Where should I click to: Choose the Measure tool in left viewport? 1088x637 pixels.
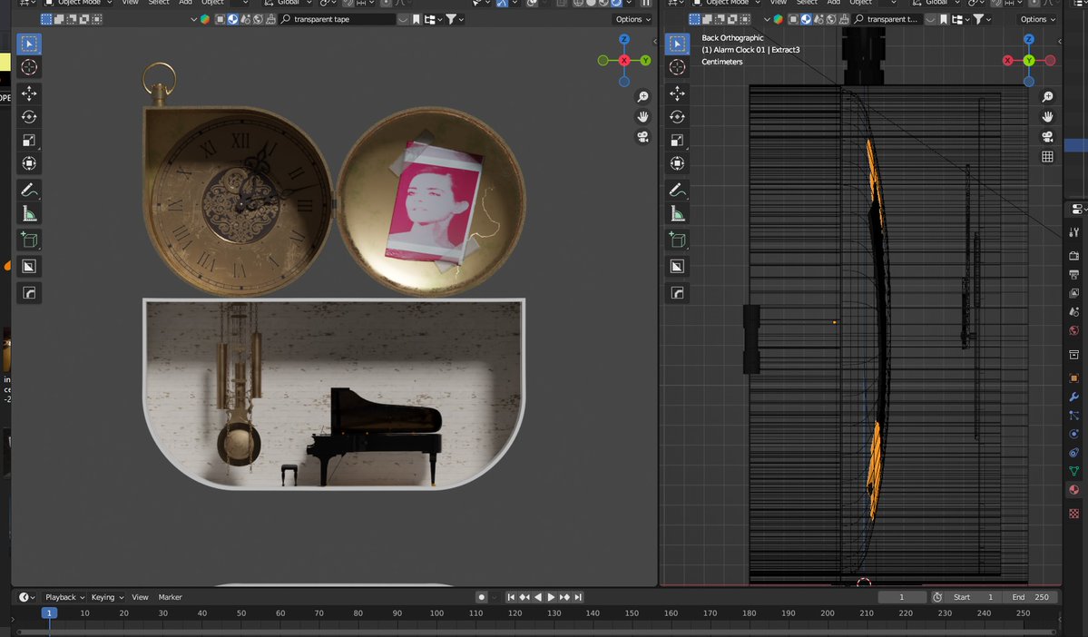28,214
